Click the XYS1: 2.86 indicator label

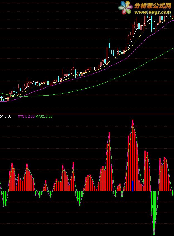26,116
